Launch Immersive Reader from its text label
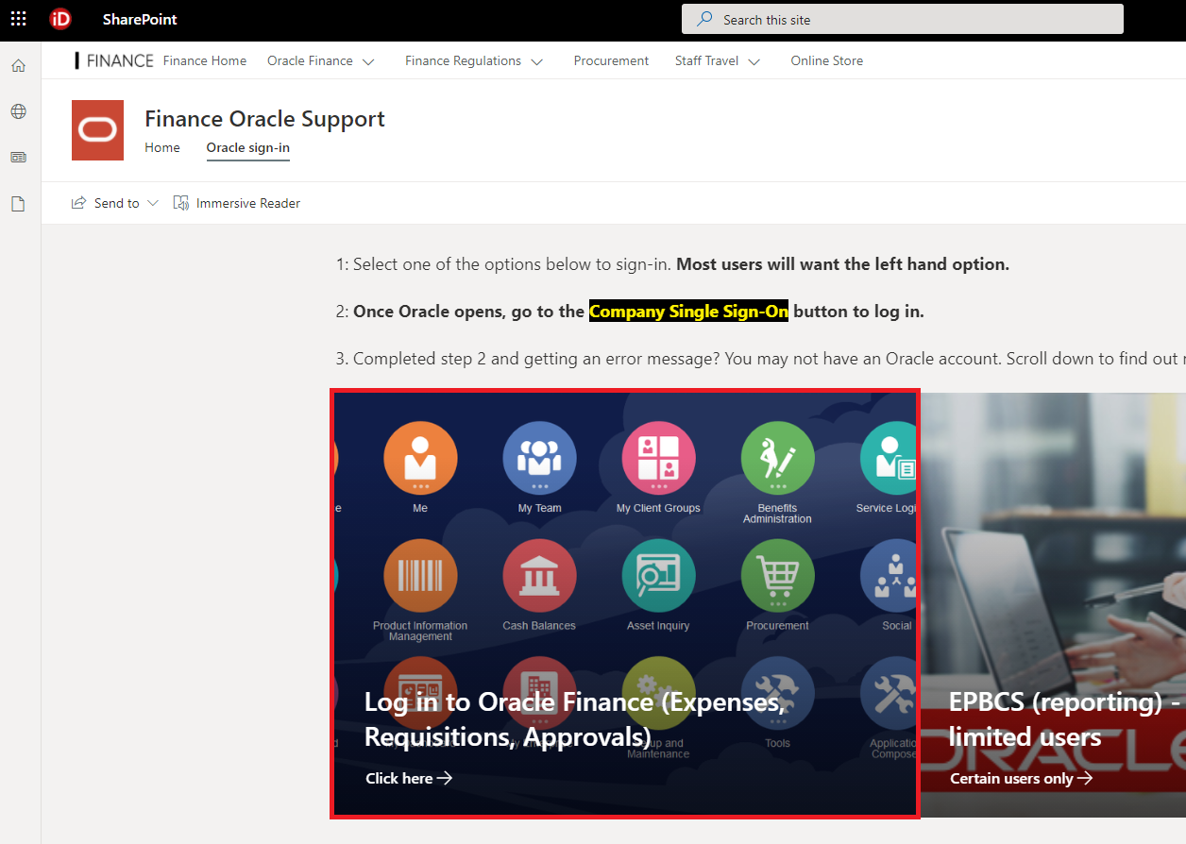 (248, 203)
